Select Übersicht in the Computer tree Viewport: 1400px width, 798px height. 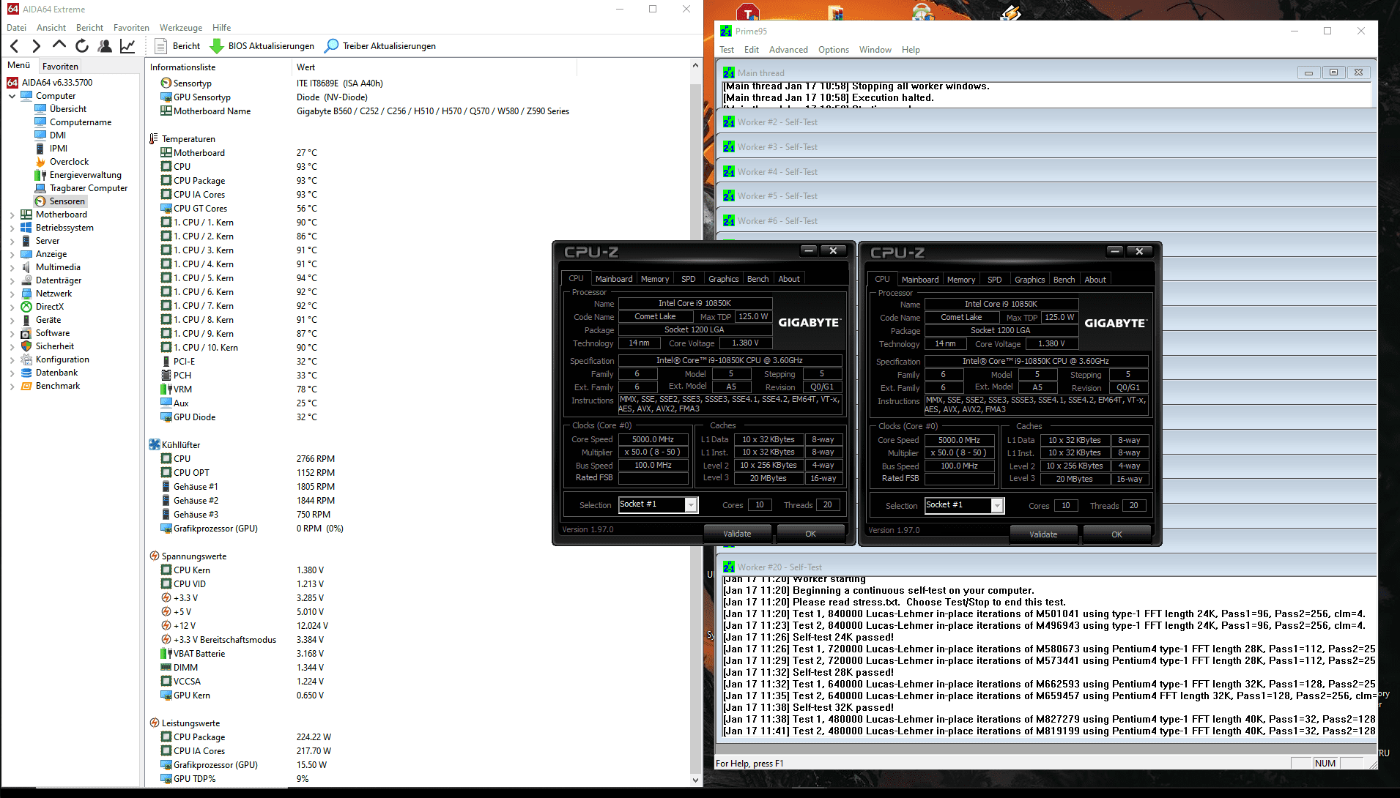tap(67, 109)
